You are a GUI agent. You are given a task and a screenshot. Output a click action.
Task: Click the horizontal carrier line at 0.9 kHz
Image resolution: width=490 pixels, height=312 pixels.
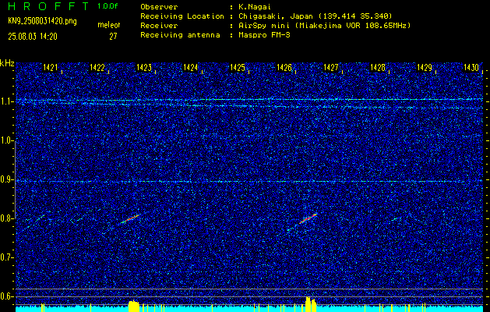[x=249, y=181]
